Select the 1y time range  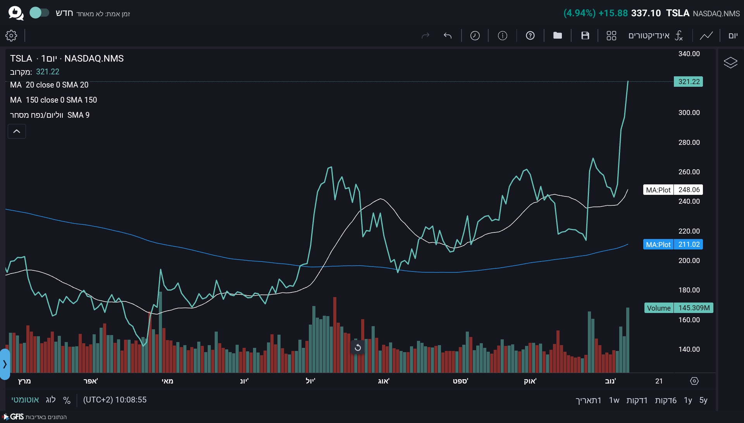[688, 400]
